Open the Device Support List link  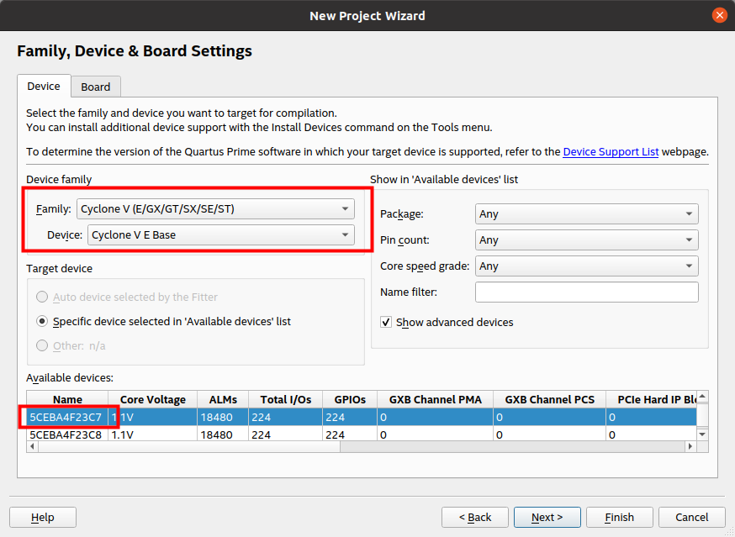(611, 152)
